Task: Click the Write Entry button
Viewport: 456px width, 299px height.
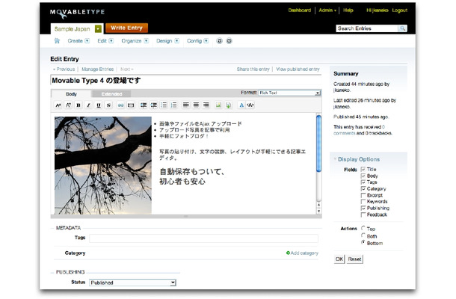Action: (x=126, y=28)
